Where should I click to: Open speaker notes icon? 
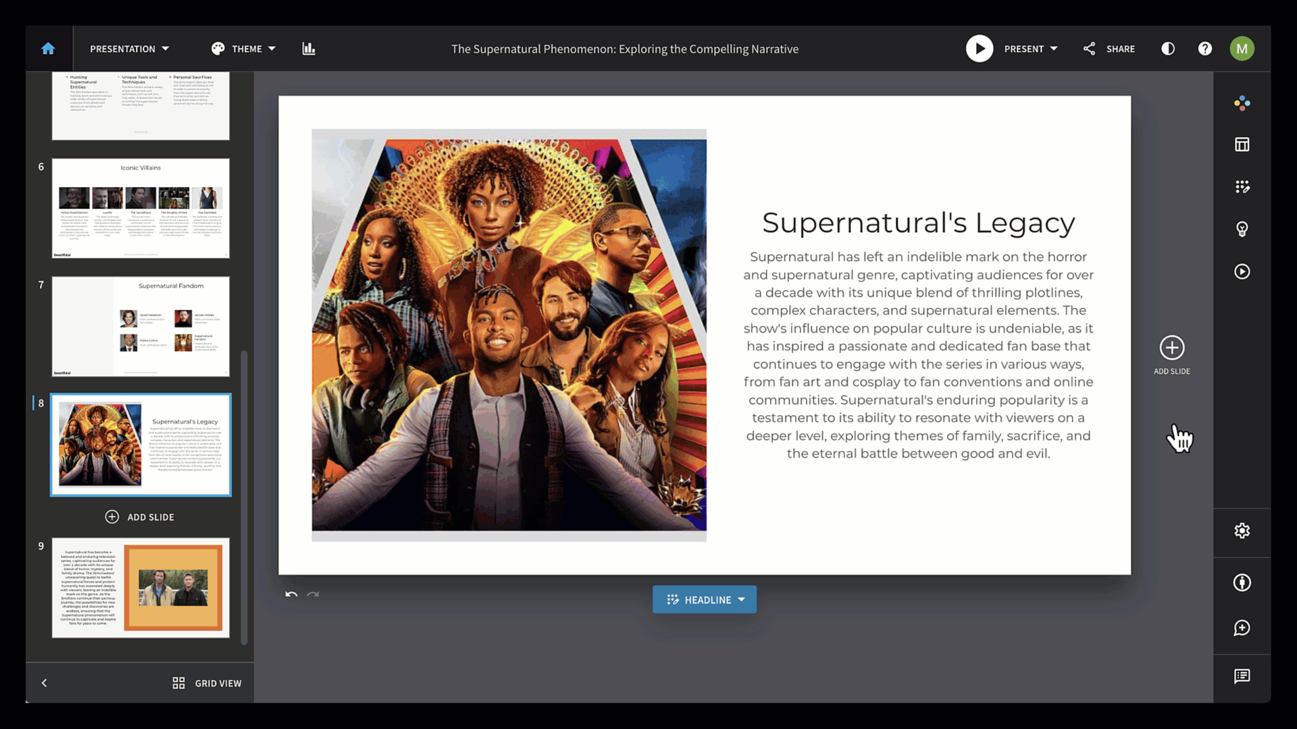(x=1242, y=676)
